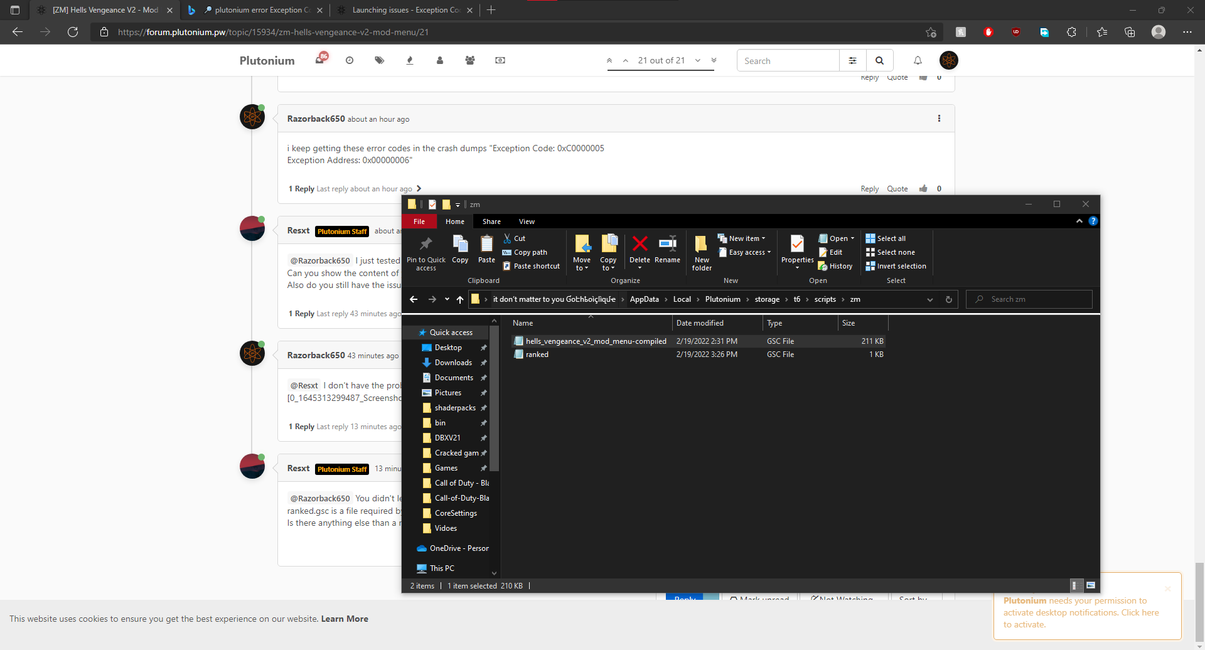Click Edit in Open group
The height and width of the screenshot is (650, 1205).
click(x=831, y=252)
